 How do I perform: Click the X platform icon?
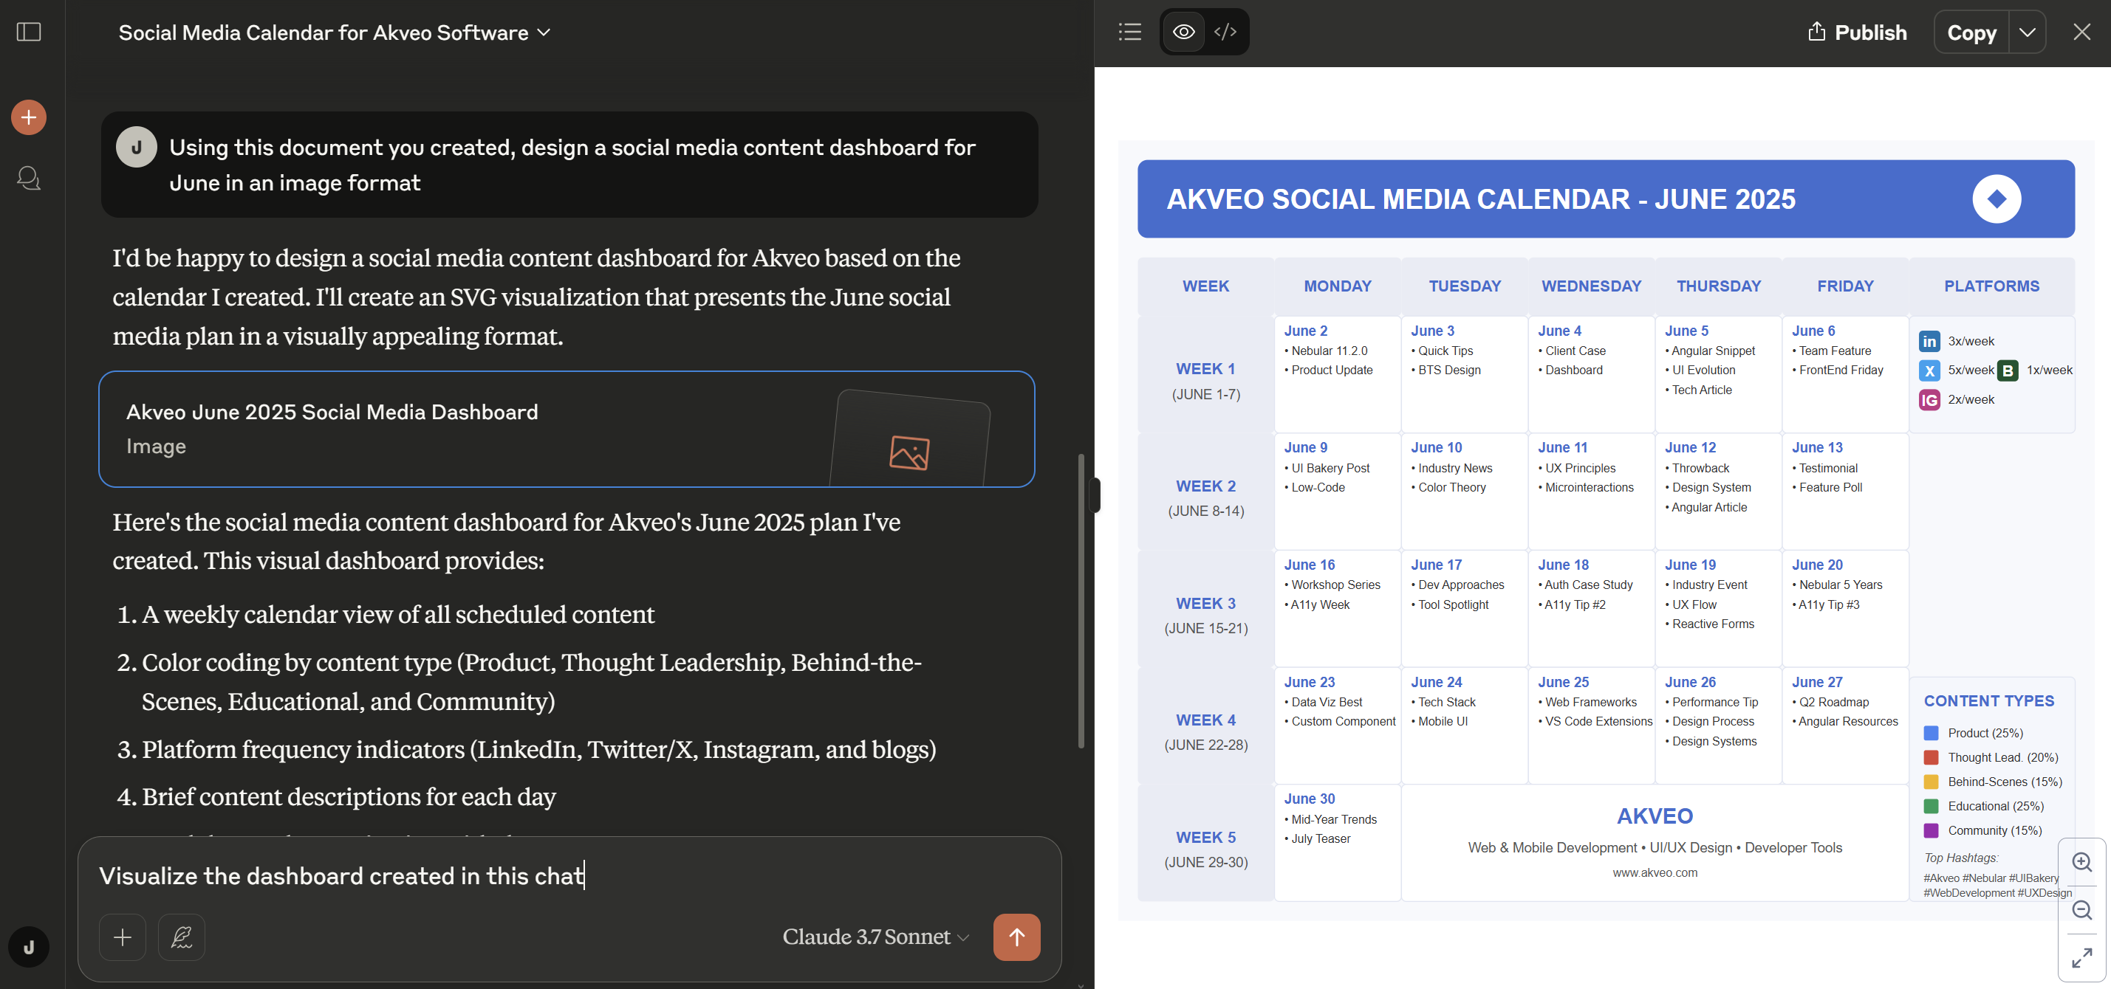tap(1929, 371)
